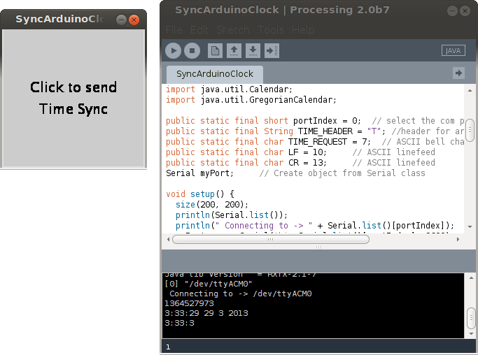This screenshot has width=478, height=355.
Task: Click the println " Connecting to -> " code line
Action: 315,226
